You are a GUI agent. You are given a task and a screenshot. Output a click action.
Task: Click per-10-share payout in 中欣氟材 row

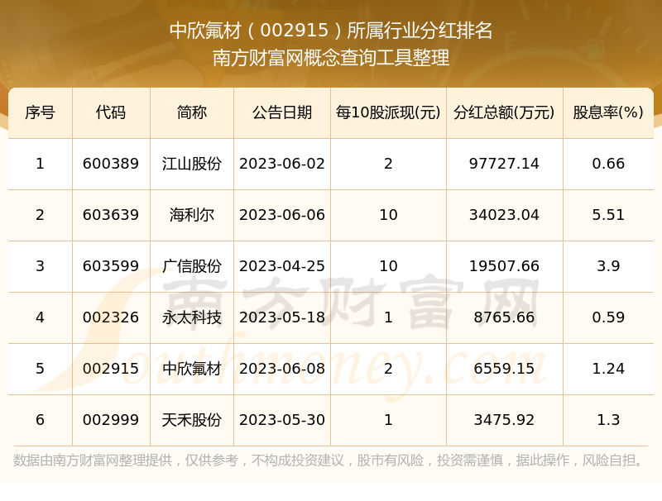(x=388, y=369)
